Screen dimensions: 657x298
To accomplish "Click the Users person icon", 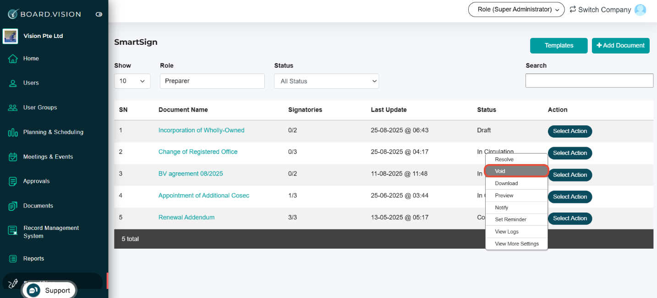I will click(13, 83).
